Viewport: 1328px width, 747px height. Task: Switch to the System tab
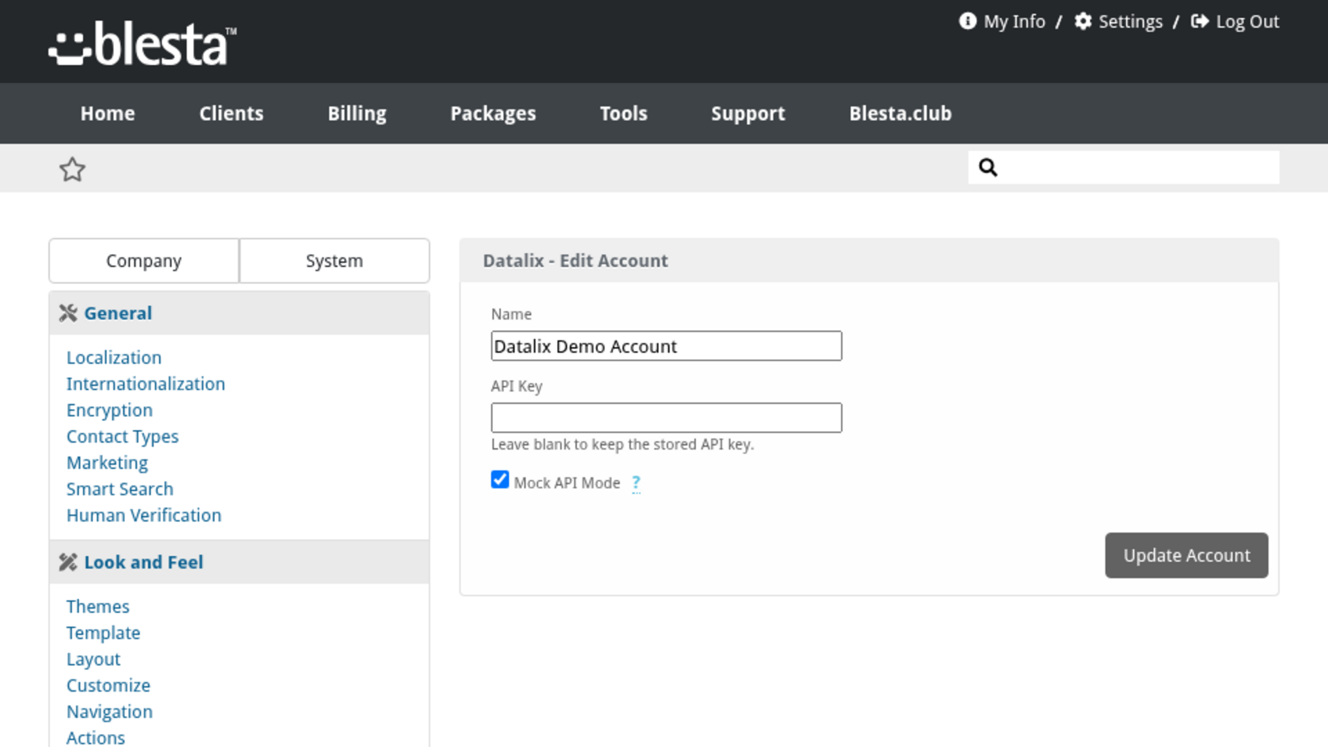334,261
